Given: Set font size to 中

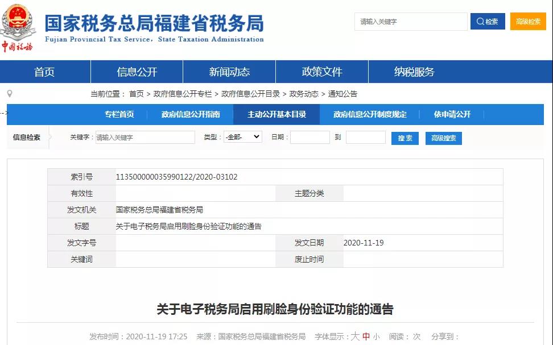Looking at the screenshot, I should pos(366,336).
